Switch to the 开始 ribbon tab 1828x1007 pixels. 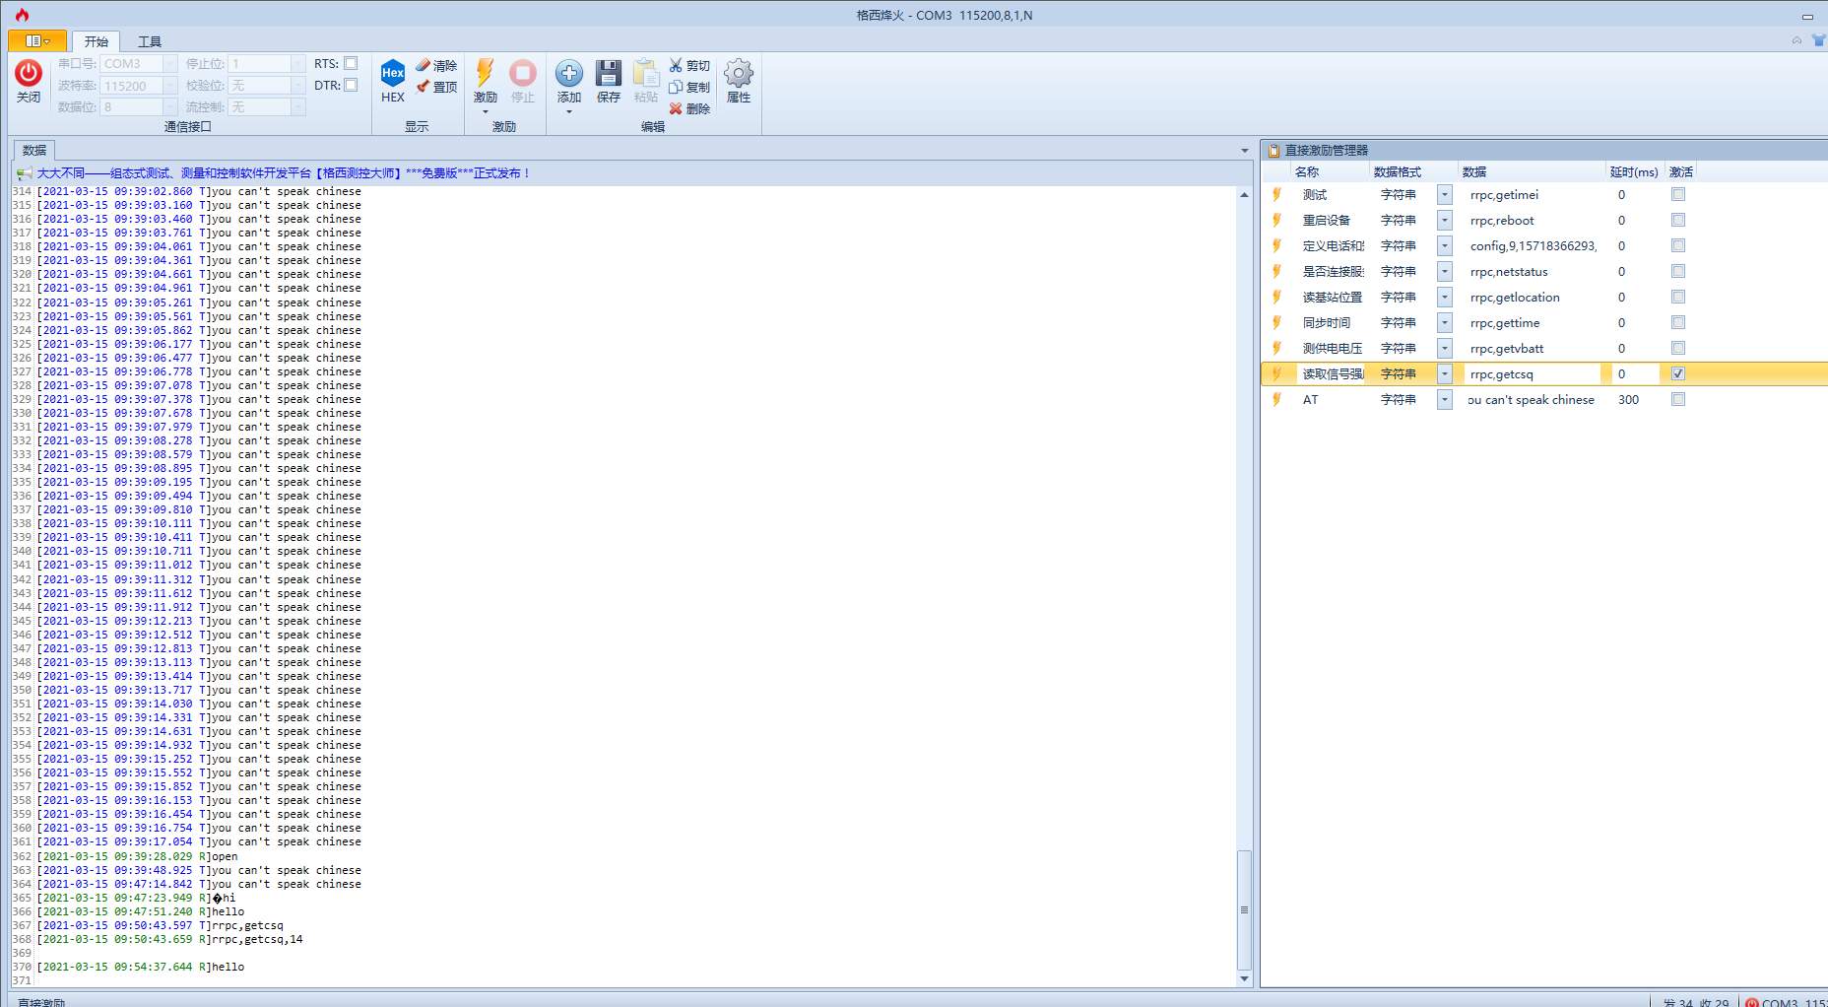point(97,41)
